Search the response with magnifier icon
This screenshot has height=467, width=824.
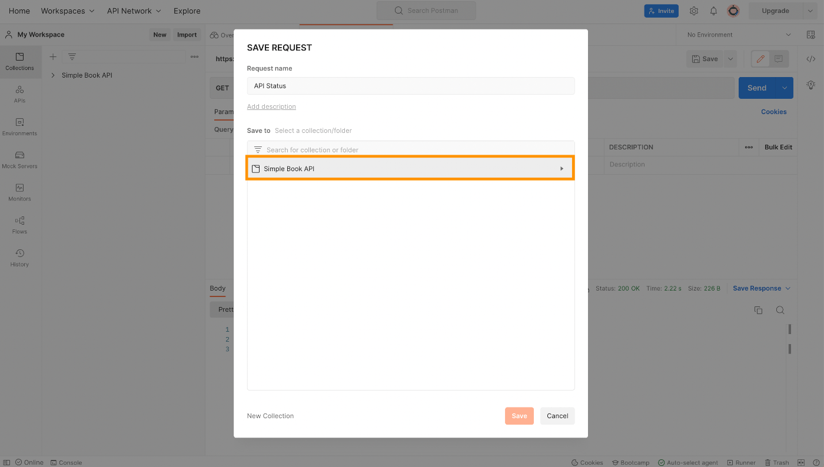point(780,310)
